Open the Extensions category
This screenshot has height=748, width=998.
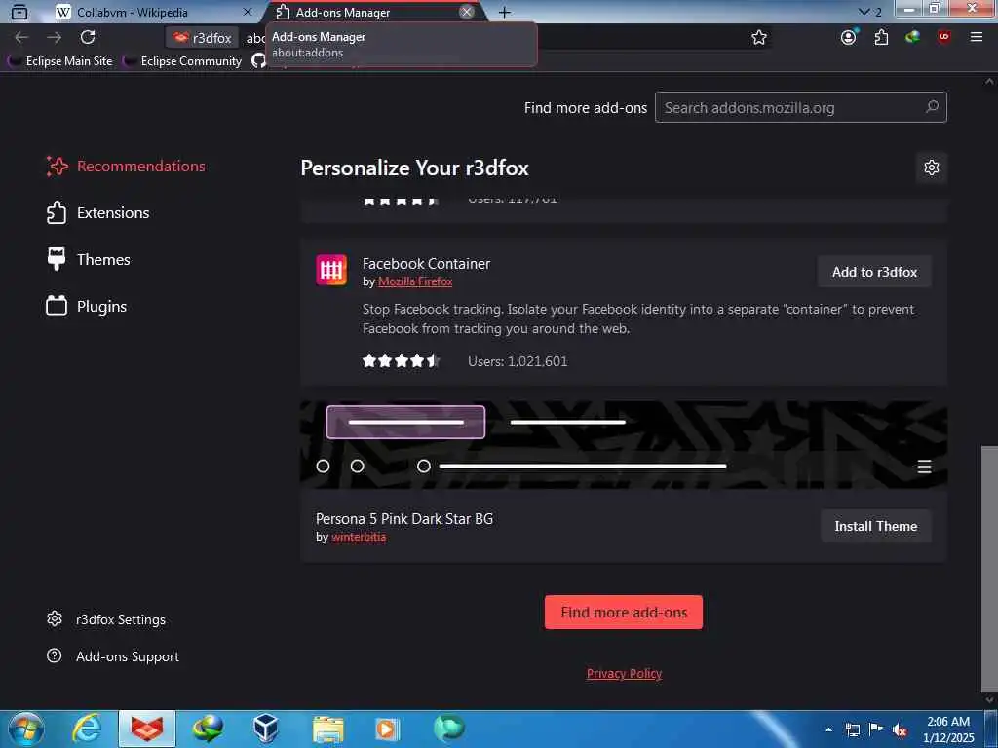click(97, 212)
